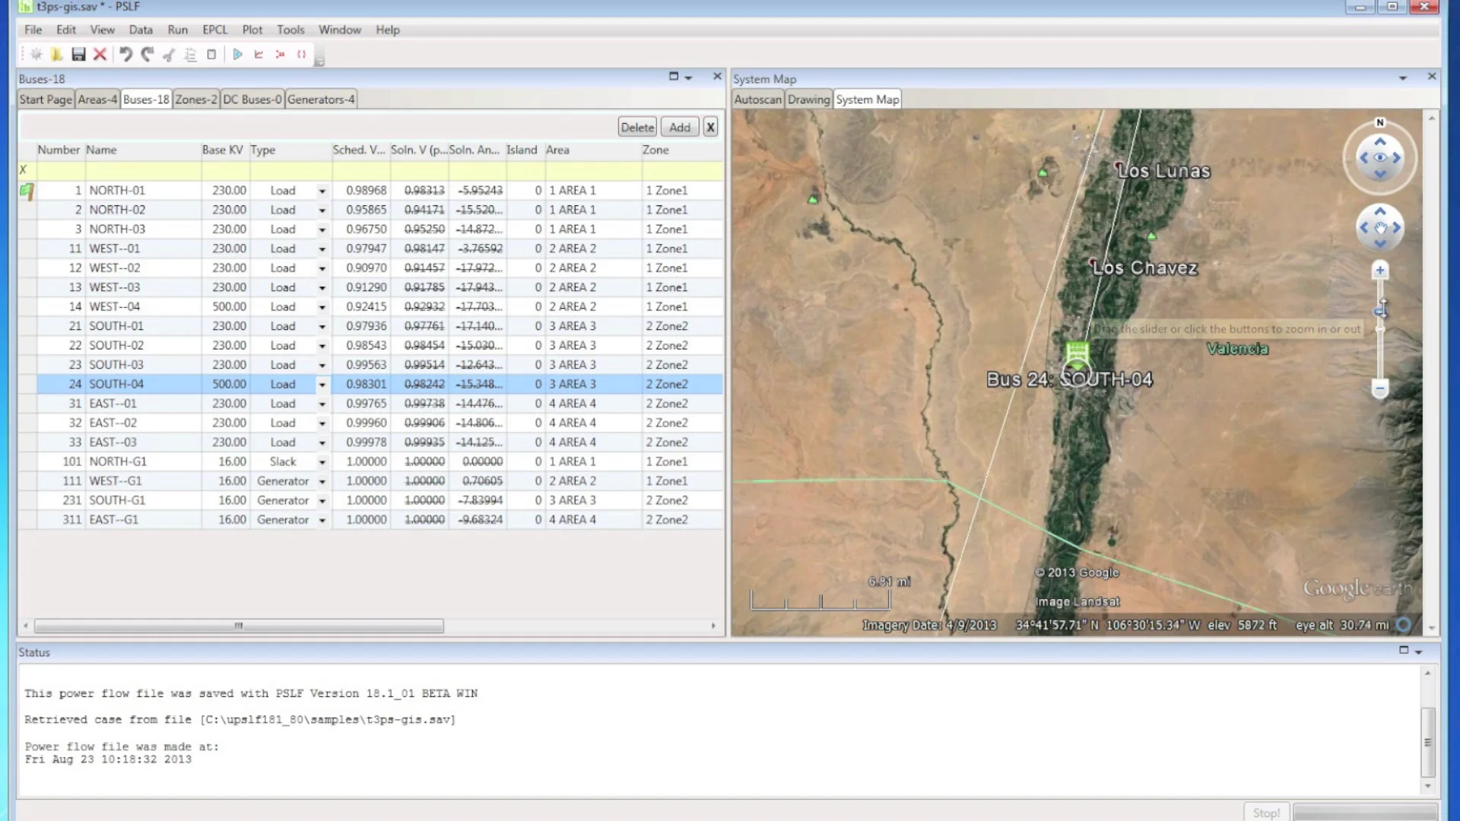The height and width of the screenshot is (821, 1460).
Task: Click the zoom-out minus on the map slider
Action: click(x=1380, y=389)
